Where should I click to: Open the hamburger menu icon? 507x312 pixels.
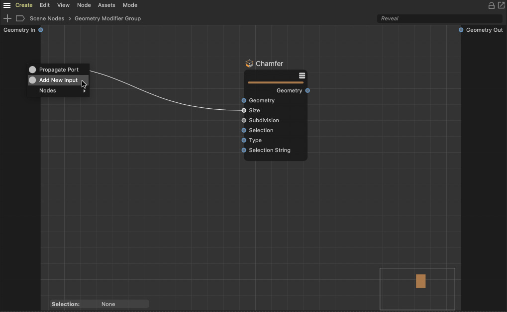pos(7,5)
